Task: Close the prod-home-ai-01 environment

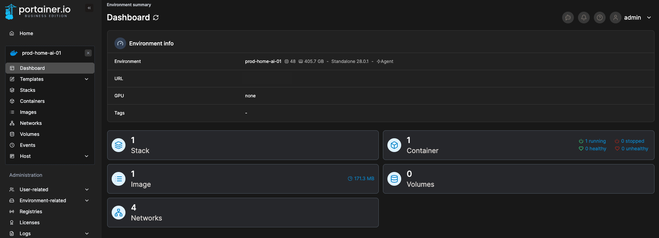Action: 88,53
